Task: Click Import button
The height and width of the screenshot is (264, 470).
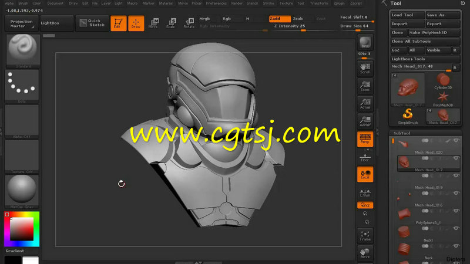Action: coord(407,23)
